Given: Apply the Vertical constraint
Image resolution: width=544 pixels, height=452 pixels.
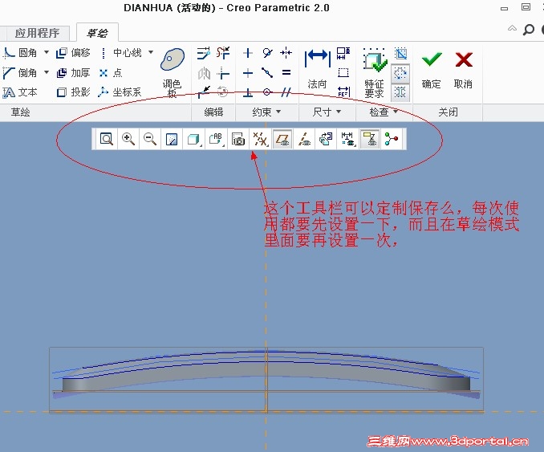Looking at the screenshot, I should pyautogui.click(x=248, y=53).
